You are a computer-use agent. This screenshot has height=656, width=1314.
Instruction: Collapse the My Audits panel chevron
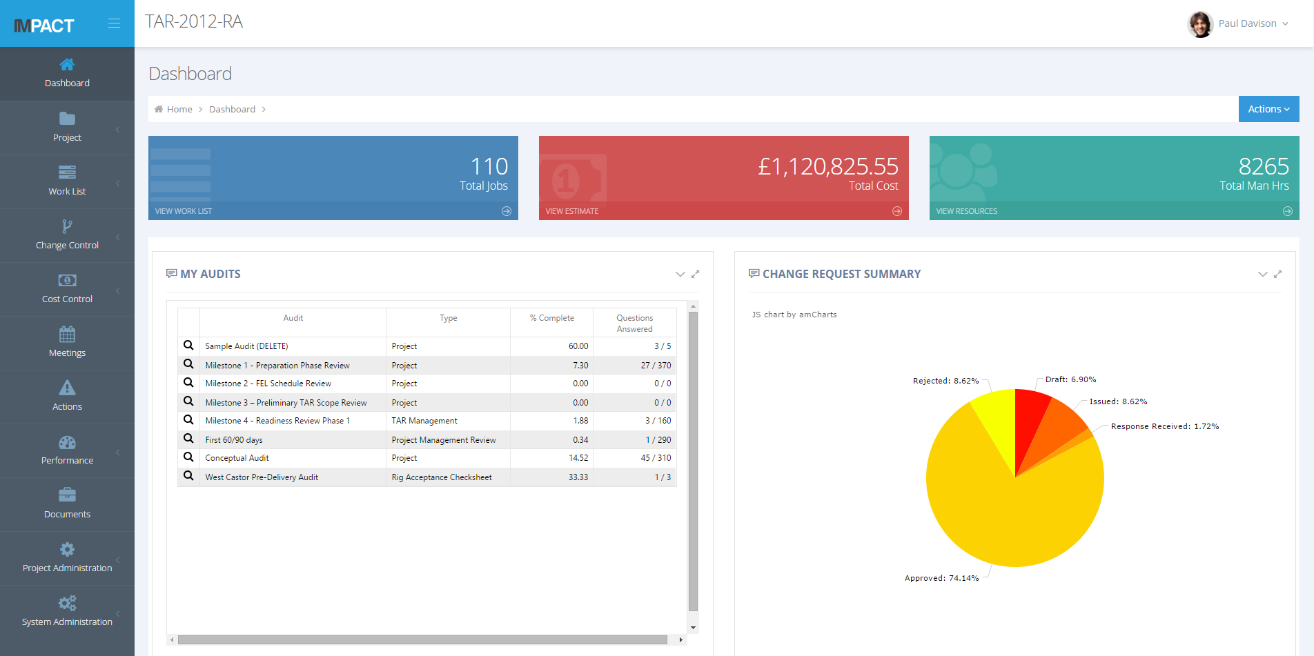[680, 274]
